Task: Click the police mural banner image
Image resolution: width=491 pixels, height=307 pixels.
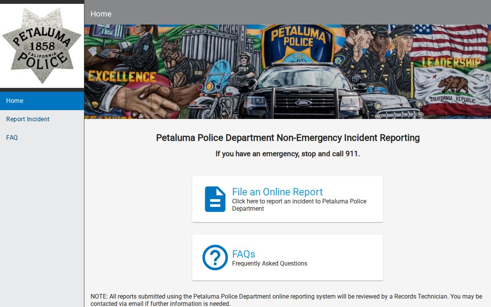Action: tap(288, 72)
